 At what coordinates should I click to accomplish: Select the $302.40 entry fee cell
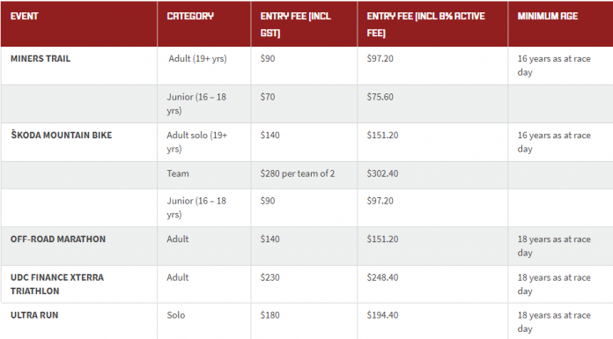pos(382,173)
